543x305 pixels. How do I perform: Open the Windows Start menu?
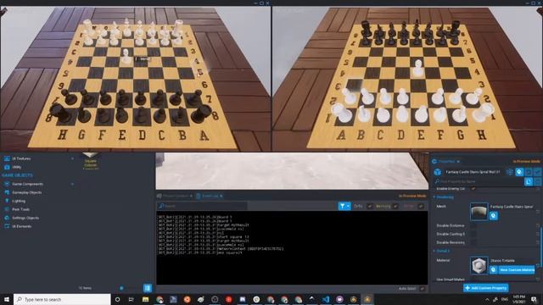point(7,299)
